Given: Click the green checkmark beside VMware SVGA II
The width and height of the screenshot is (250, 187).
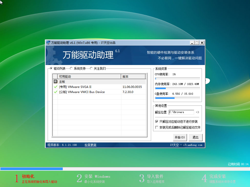Looking at the screenshot, I should click(x=55, y=87).
